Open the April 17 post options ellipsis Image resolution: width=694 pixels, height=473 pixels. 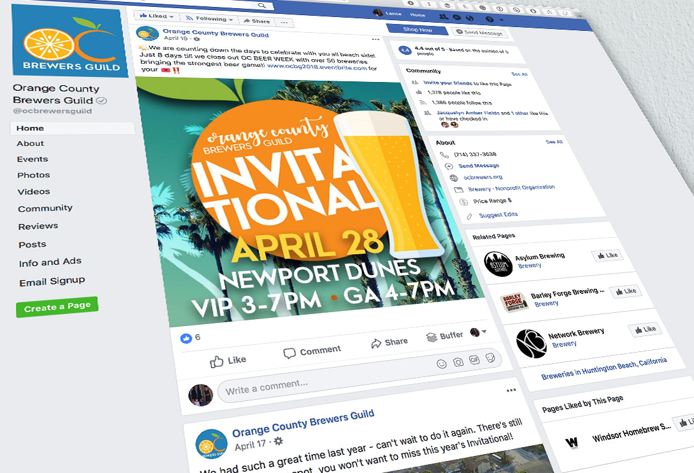coord(511,390)
